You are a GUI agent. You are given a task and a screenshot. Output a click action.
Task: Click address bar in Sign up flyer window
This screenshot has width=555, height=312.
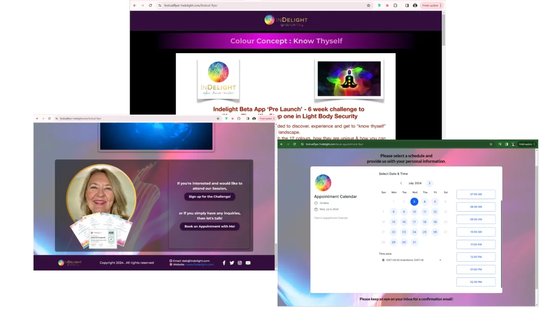pyautogui.click(x=137, y=118)
